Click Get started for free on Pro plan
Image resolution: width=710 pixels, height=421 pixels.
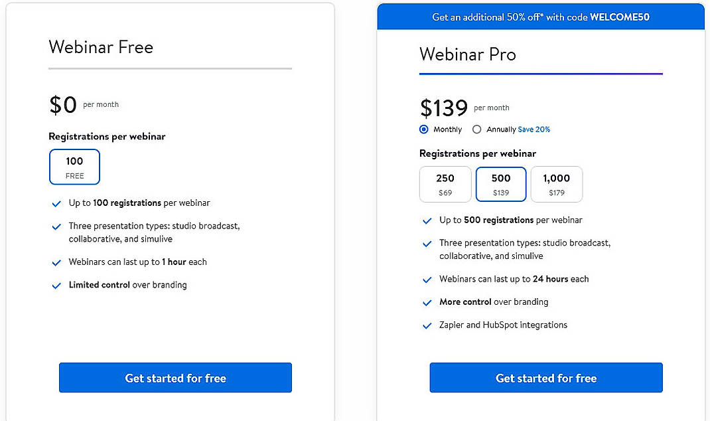pyautogui.click(x=545, y=377)
